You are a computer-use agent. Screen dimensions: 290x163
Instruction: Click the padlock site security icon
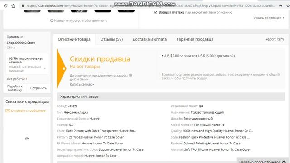tap(23, 6)
